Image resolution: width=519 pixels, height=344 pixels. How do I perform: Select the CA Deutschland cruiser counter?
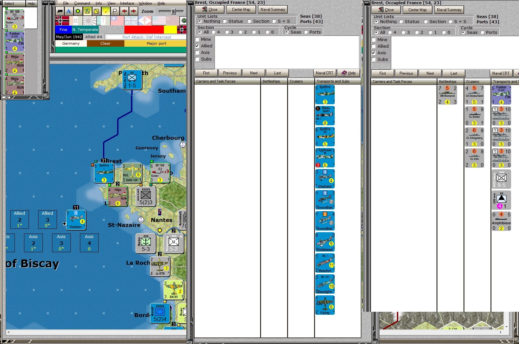[474, 95]
